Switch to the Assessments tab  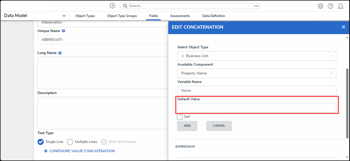pos(180,16)
